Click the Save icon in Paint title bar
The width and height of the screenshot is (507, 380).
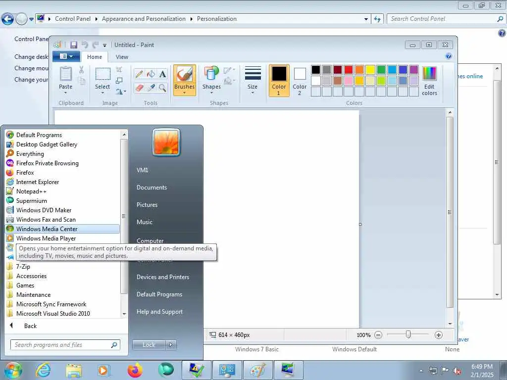coord(74,45)
